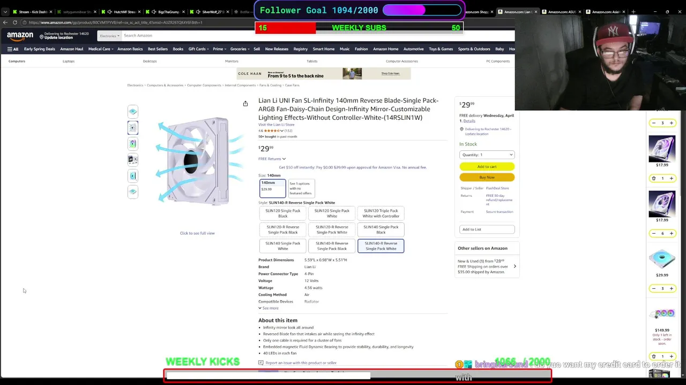Click the share icon above product image
Screen dimensions: 686x385
click(x=245, y=104)
